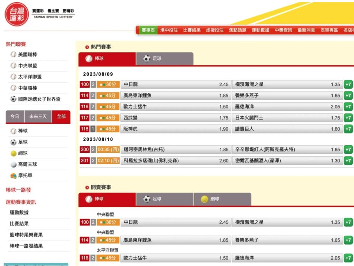Click baseball icon beside 太平洋聯盟 in sidebar
This screenshot has height=266, width=354.
13,77
